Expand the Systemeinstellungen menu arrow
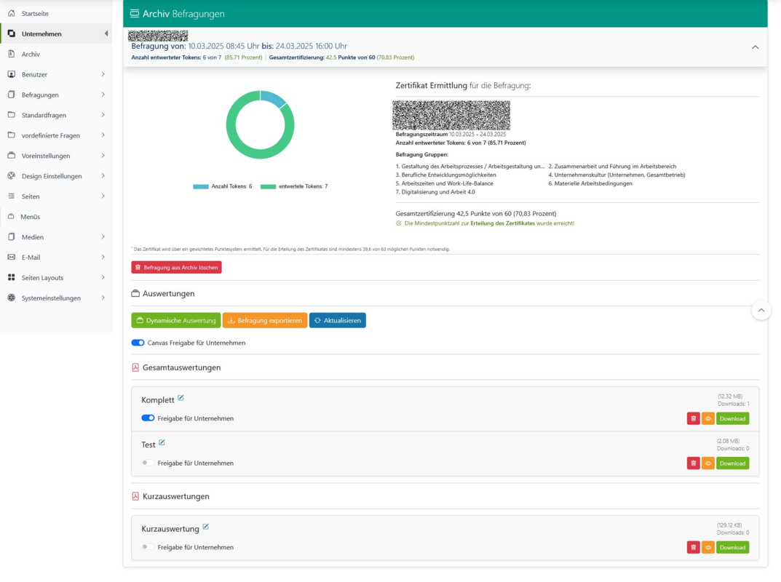This screenshot has width=781, height=582. [x=103, y=298]
